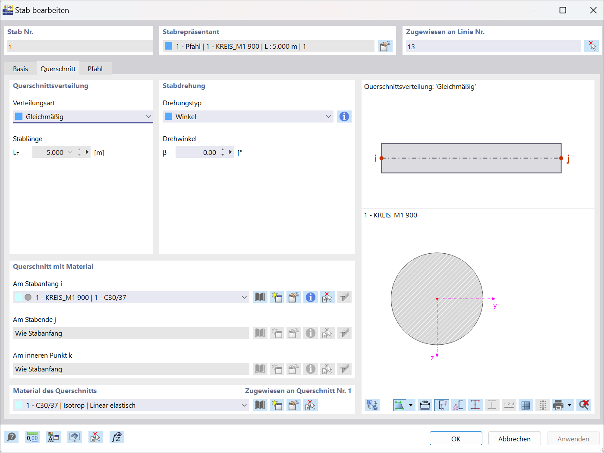This screenshot has width=604, height=453.
Task: Pick the cross-section graphically for Stabanfang i
Action: point(327,297)
